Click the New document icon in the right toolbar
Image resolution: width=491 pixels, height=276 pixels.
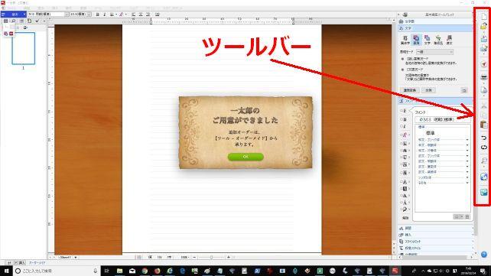point(484,16)
